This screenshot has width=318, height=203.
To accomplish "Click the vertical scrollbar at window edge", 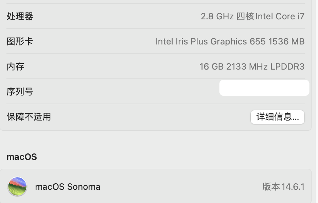I will pyautogui.click(x=317, y=87).
